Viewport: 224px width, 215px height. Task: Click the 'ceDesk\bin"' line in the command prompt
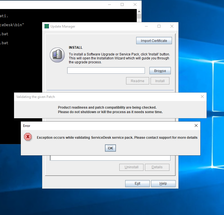(12, 25)
